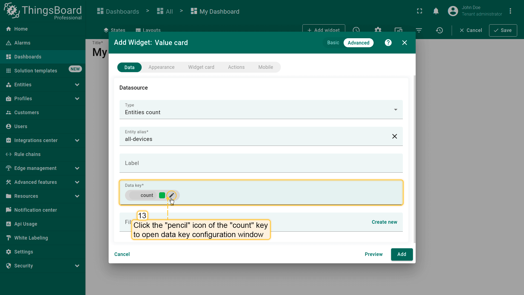Open the notifications bell icon
The height and width of the screenshot is (295, 524).
pos(436,11)
